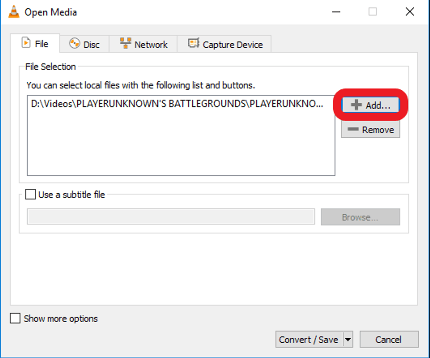This screenshot has height=358, width=430.
Task: Click the play icon on the File tab
Action: (26, 42)
